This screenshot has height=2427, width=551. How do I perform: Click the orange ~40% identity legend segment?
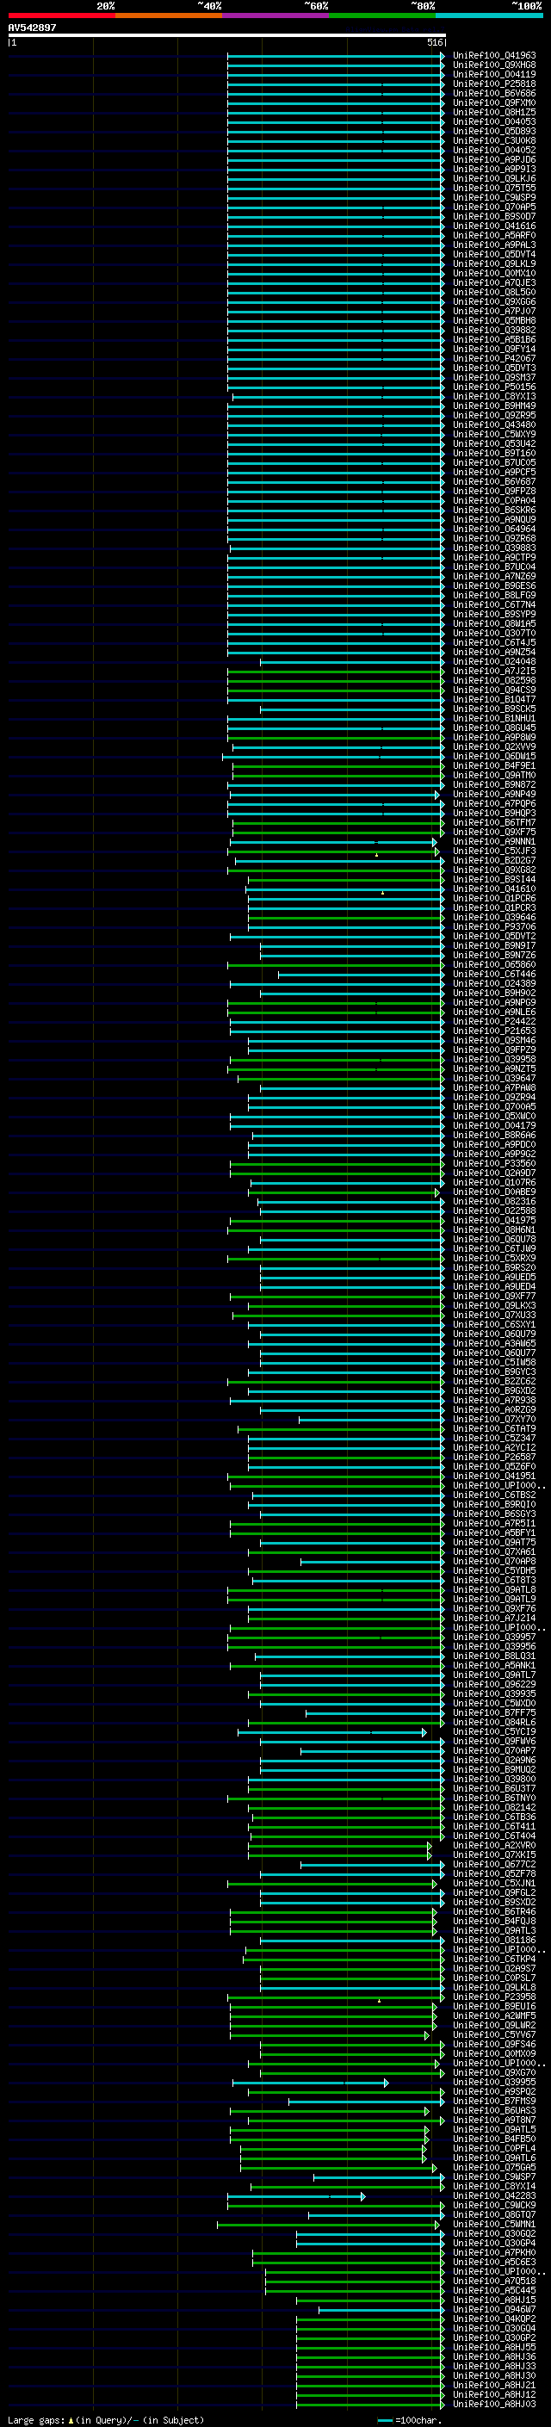pyautogui.click(x=170, y=15)
